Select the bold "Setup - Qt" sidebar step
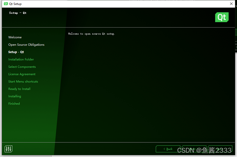Viewport: 237px width, 157px height. (16, 52)
